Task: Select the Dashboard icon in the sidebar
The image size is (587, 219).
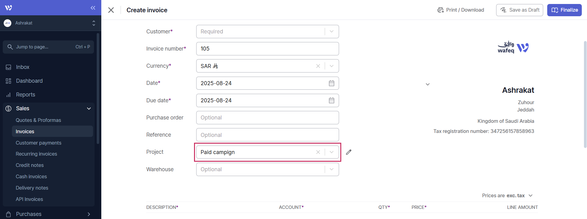Action: coord(9,81)
